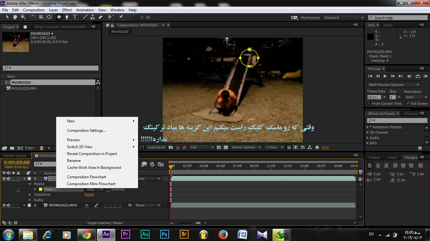Delete selected project item with trash icon

42,148
